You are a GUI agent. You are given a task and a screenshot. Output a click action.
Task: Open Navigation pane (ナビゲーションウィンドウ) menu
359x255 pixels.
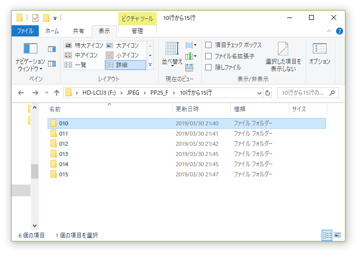pos(30,57)
